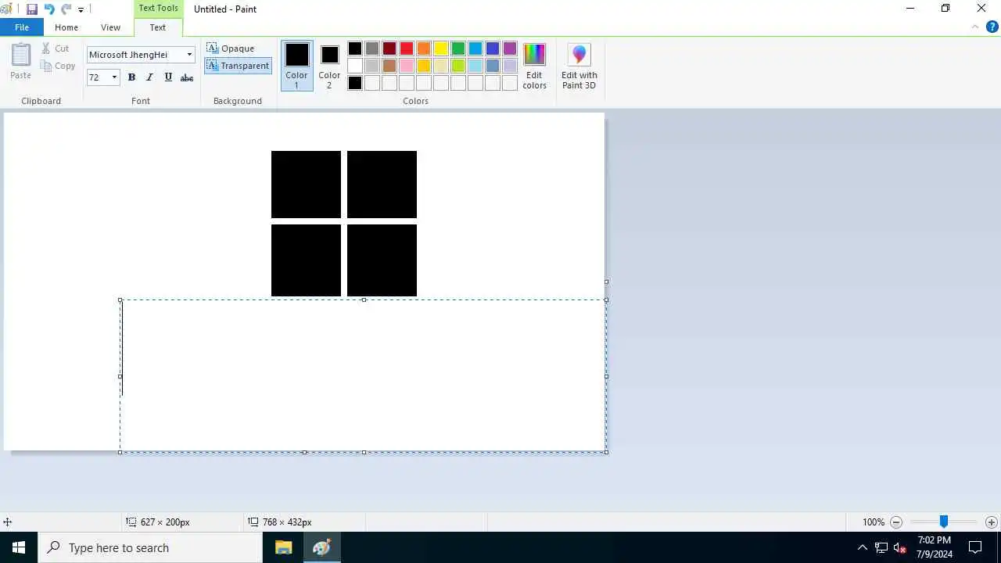Show hidden system tray icons
This screenshot has width=1001, height=563.
click(x=863, y=547)
